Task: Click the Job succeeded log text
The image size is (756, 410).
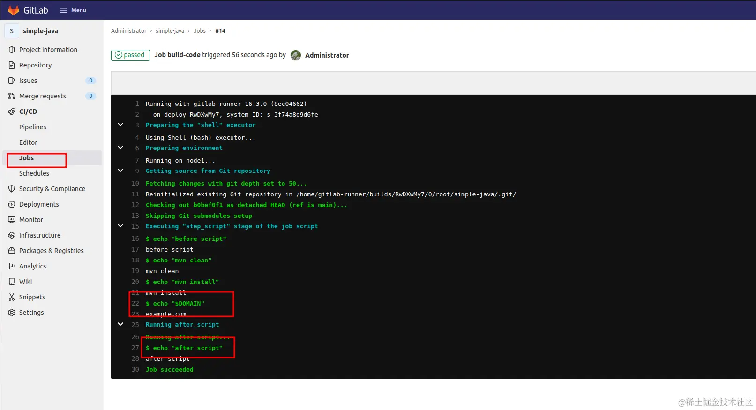Action: 170,370
